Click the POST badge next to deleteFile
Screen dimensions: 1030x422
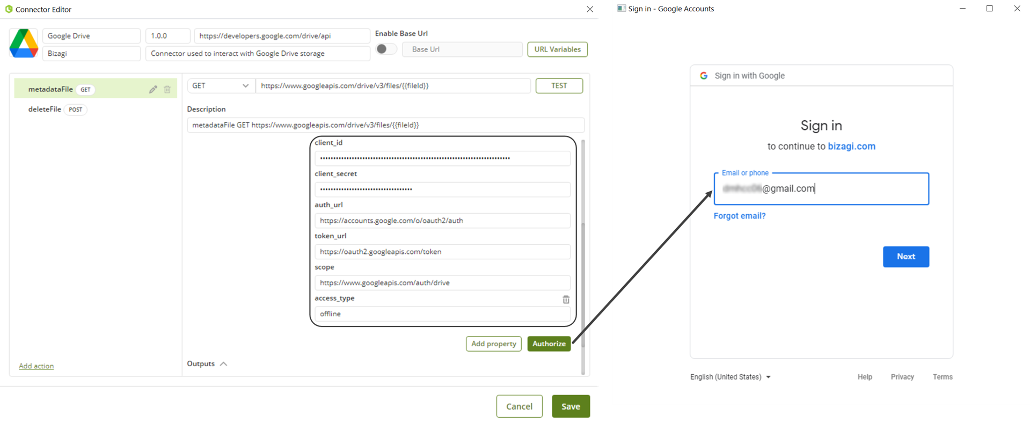click(x=76, y=110)
